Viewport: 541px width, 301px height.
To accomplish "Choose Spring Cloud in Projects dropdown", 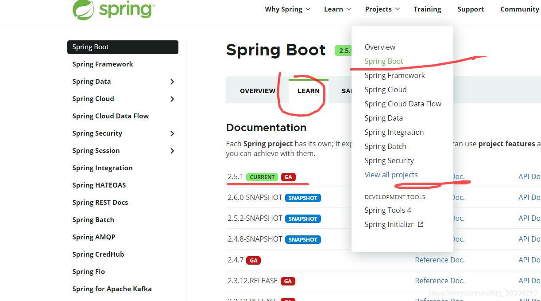I will point(386,90).
